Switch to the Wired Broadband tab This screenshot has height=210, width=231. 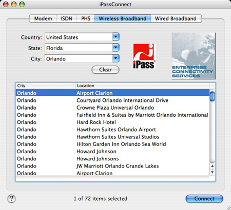pyautogui.click(x=176, y=18)
